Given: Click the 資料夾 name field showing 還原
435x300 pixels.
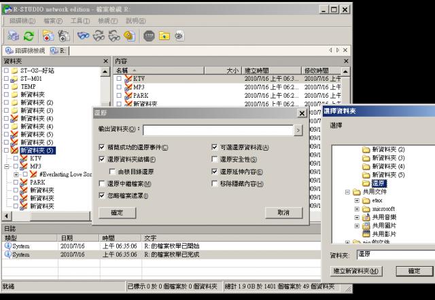Looking at the screenshot, I should 396,255.
